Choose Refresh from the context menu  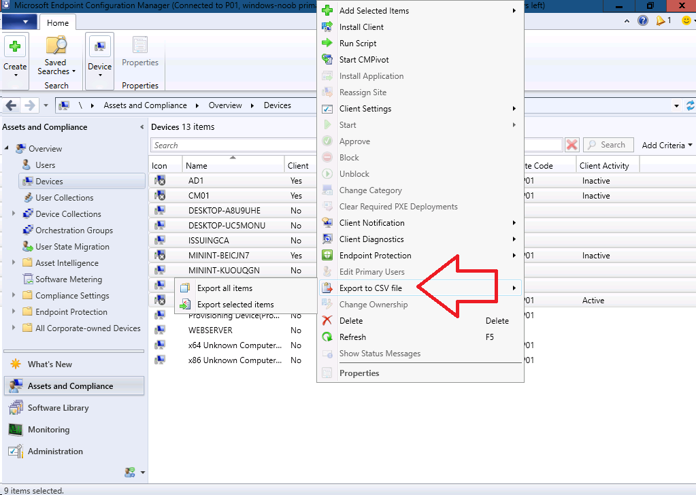click(x=420, y=337)
